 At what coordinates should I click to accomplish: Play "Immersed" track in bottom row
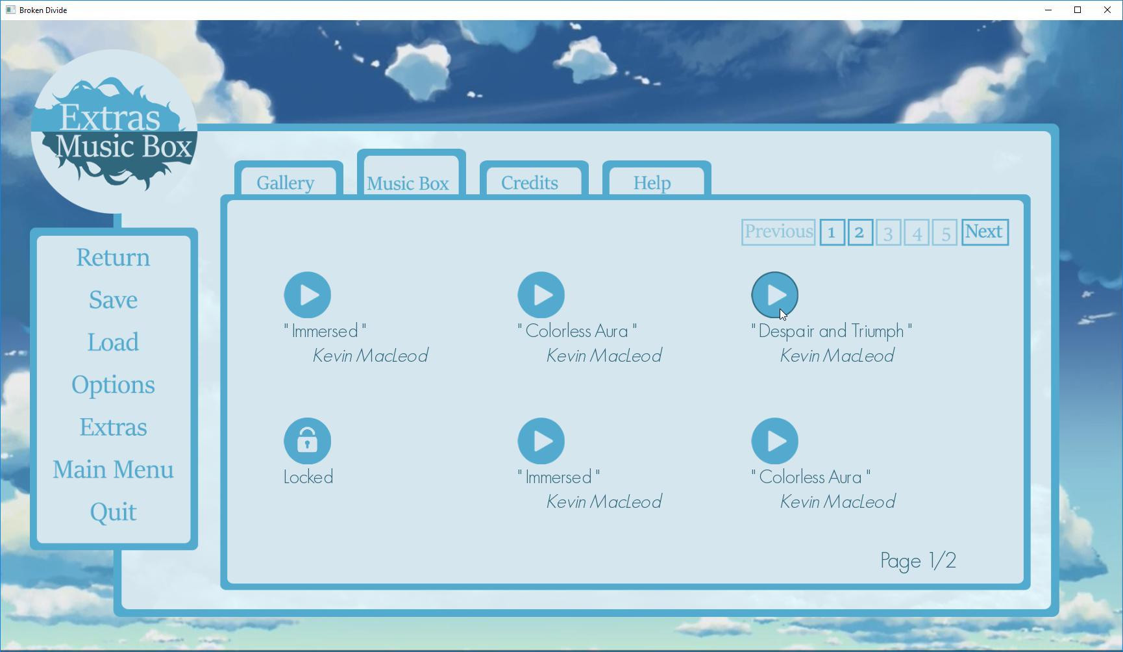coord(541,441)
